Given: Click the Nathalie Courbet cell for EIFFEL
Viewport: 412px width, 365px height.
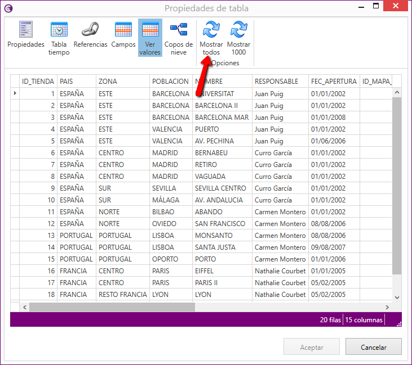Looking at the screenshot, I should pyautogui.click(x=280, y=271).
